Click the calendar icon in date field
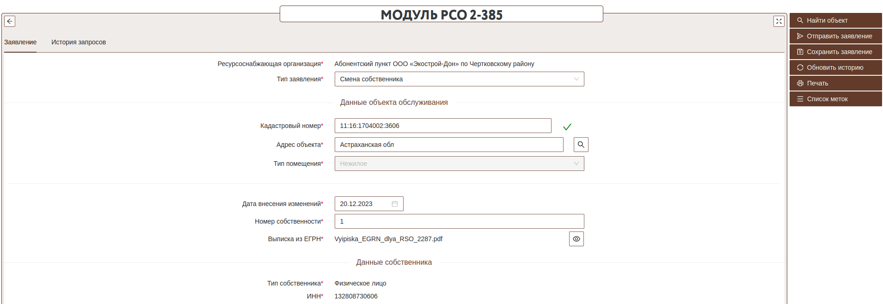Image resolution: width=883 pixels, height=304 pixels. (395, 204)
